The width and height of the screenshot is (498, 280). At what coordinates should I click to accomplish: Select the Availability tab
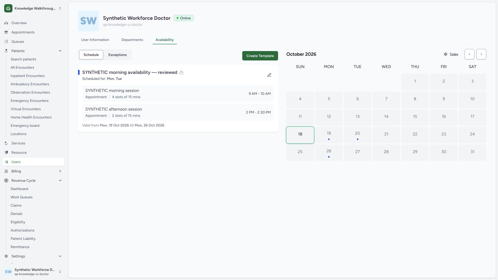click(x=165, y=40)
